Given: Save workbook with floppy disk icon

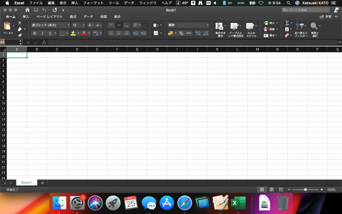Looking at the screenshot, I should coord(36,10).
